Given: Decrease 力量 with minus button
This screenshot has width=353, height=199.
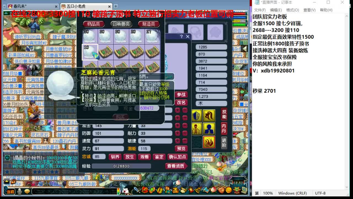Looking at the screenshot, I should pyautogui.click(x=185, y=125).
